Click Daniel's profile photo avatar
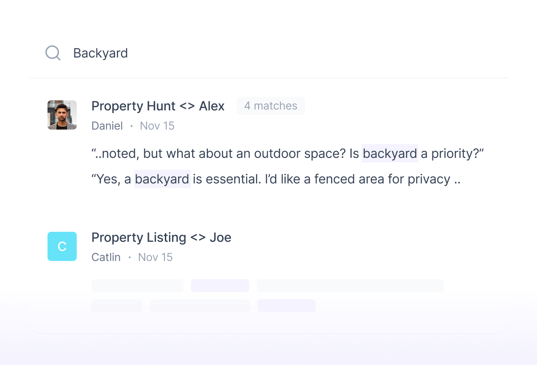This screenshot has height=365, width=537. click(62, 115)
